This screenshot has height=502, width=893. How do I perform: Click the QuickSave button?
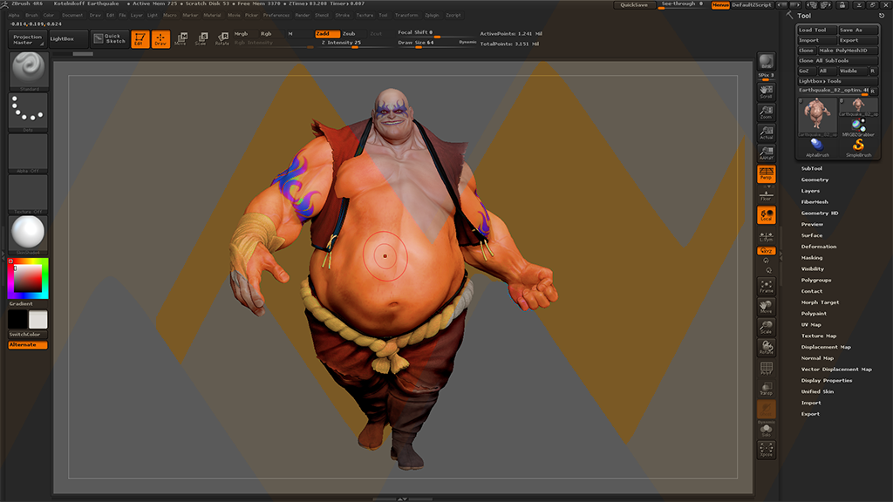tap(634, 5)
